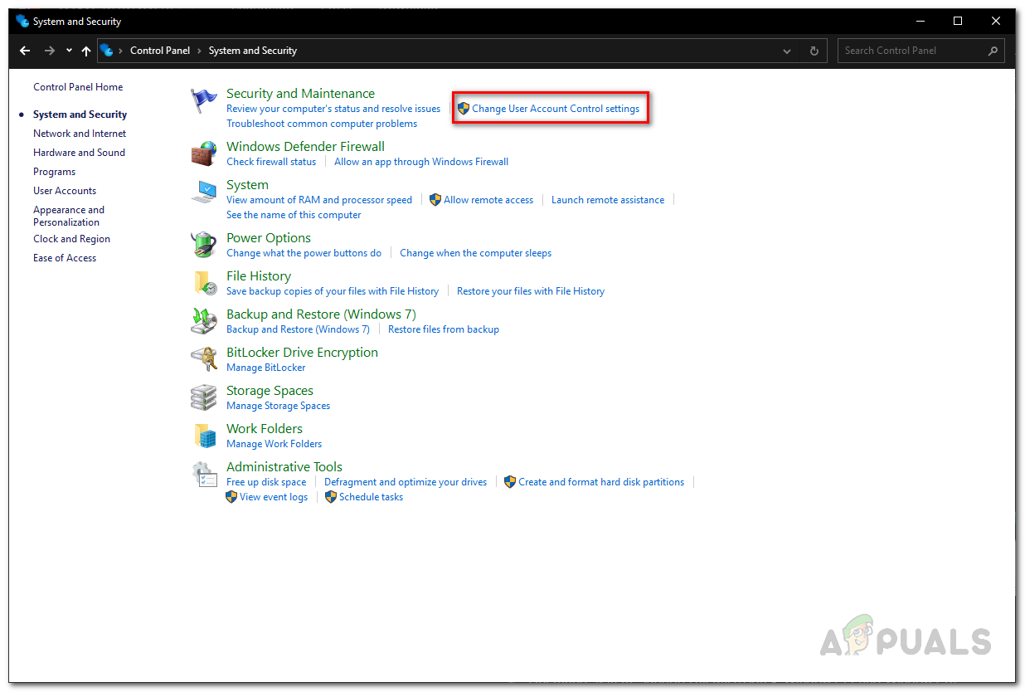Click the search magnifier icon

[x=993, y=51]
